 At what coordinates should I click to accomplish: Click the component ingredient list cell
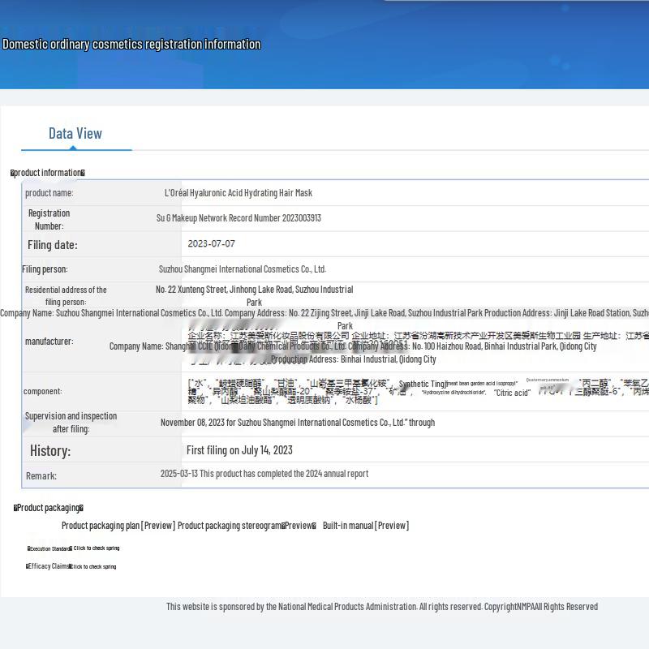pyautogui.click(x=406, y=389)
